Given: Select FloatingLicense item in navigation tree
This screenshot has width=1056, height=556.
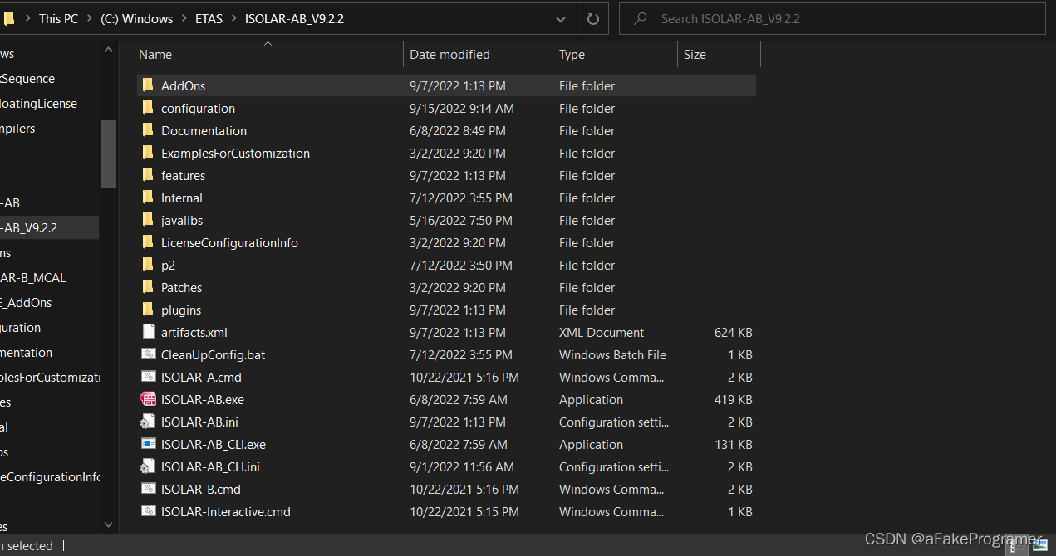Looking at the screenshot, I should tap(38, 103).
